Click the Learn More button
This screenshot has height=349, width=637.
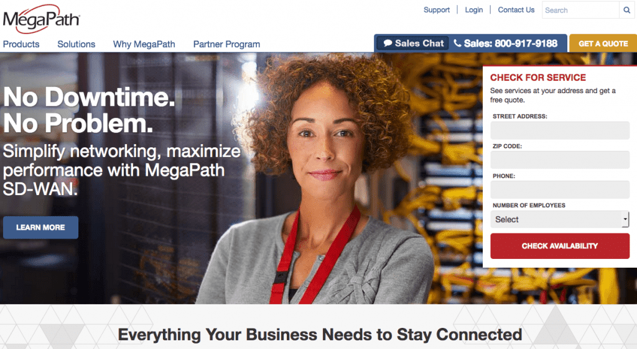[x=40, y=227]
